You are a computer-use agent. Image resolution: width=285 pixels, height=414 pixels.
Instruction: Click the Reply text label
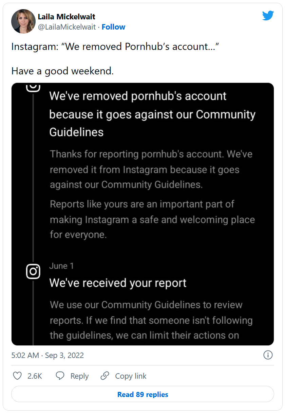(x=79, y=376)
